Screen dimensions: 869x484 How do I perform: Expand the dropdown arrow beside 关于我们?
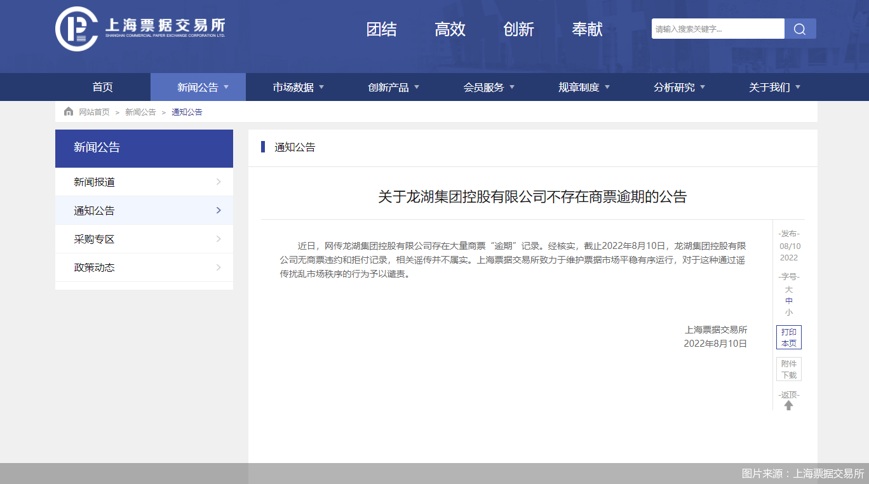(798, 87)
